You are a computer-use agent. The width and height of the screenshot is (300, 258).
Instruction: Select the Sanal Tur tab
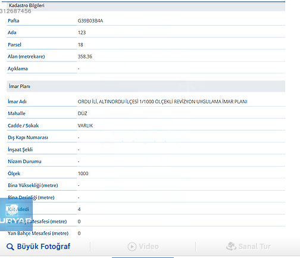point(248,247)
